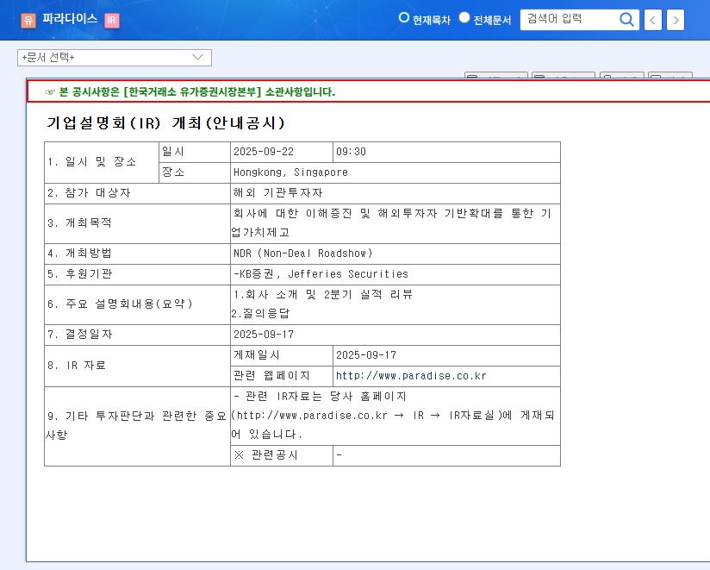Click the 기업설명회(IR) 개최(안내공시) heading
The height and width of the screenshot is (570, 710).
pos(165,122)
